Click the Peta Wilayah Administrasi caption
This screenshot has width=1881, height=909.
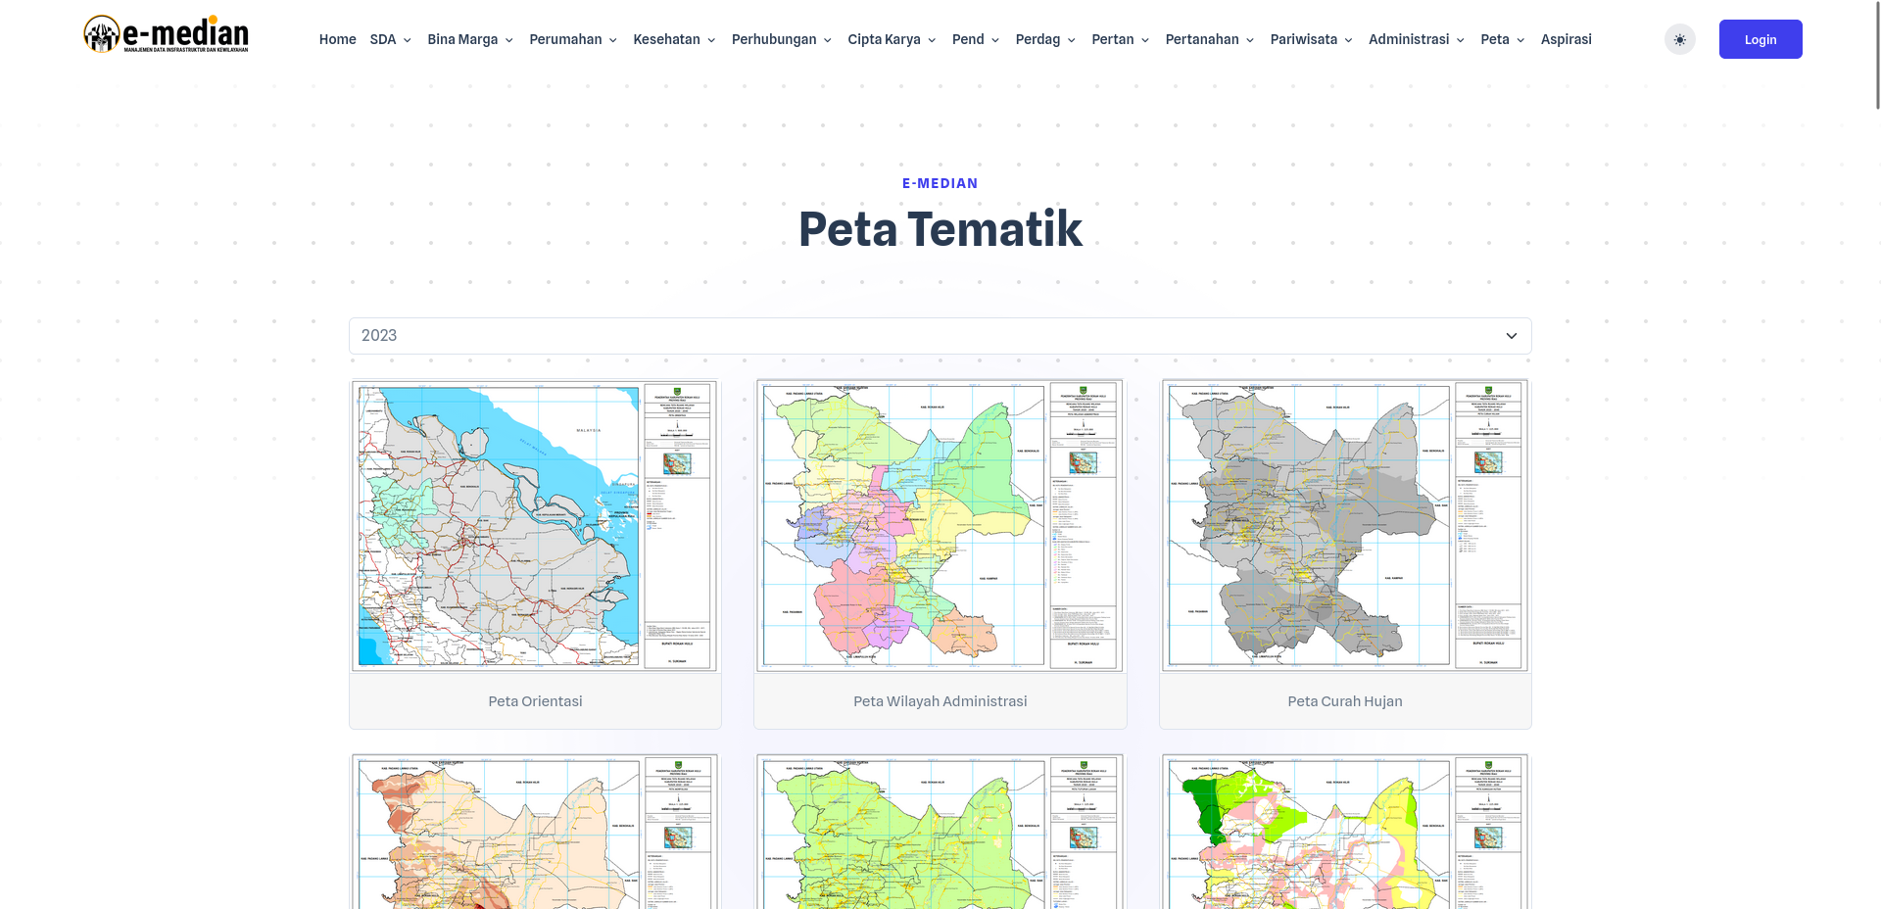click(x=940, y=701)
